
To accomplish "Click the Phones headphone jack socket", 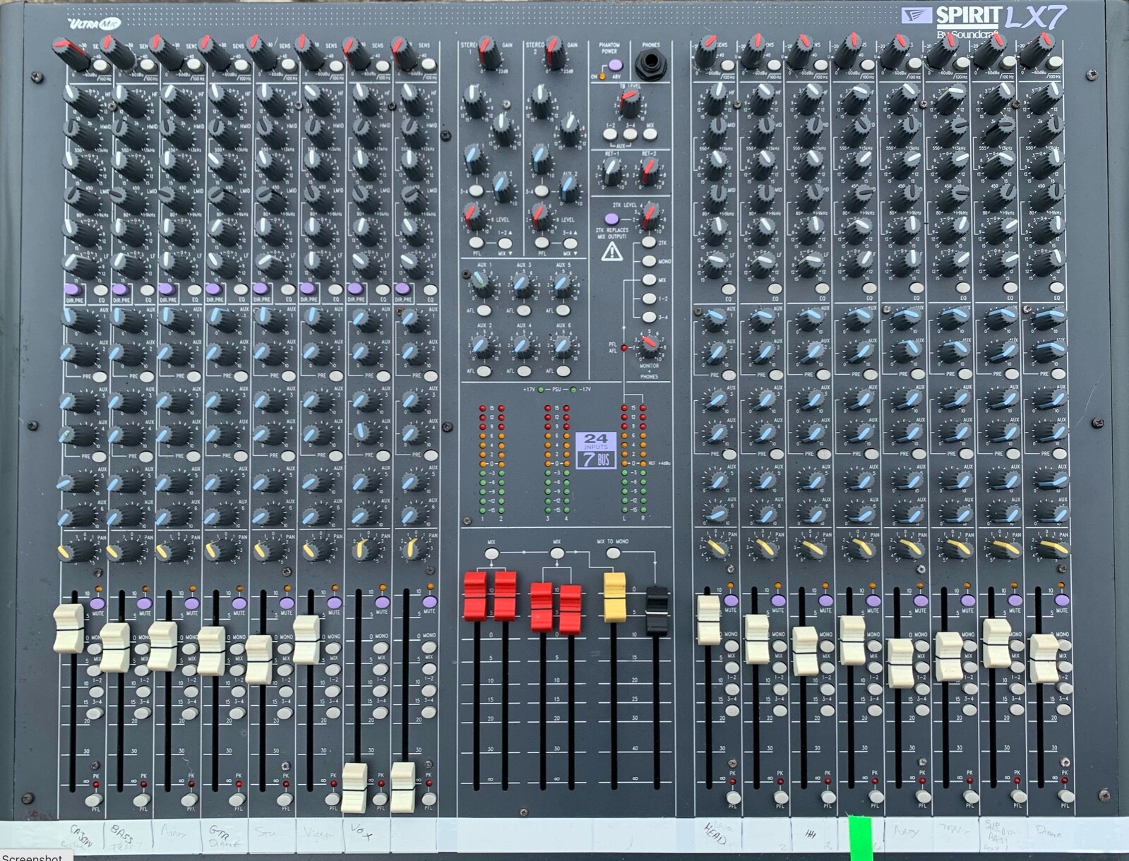I will [650, 65].
